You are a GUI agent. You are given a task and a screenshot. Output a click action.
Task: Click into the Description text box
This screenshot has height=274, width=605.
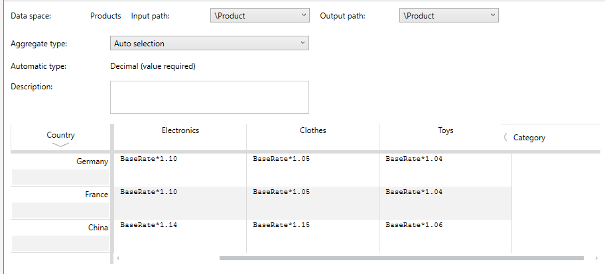[210, 97]
